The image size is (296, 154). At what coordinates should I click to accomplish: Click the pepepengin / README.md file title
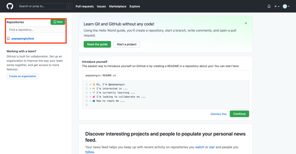[101, 76]
